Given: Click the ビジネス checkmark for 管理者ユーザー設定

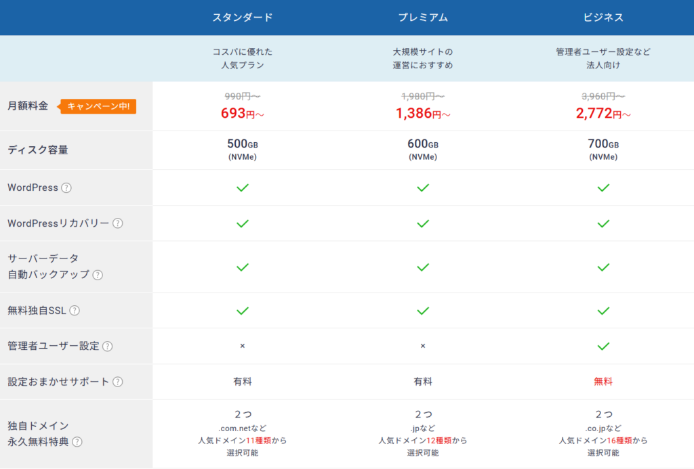Looking at the screenshot, I should pos(603,346).
